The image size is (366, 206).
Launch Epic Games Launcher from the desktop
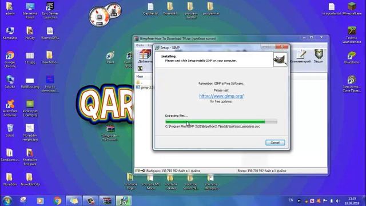pyautogui.click(x=50, y=10)
